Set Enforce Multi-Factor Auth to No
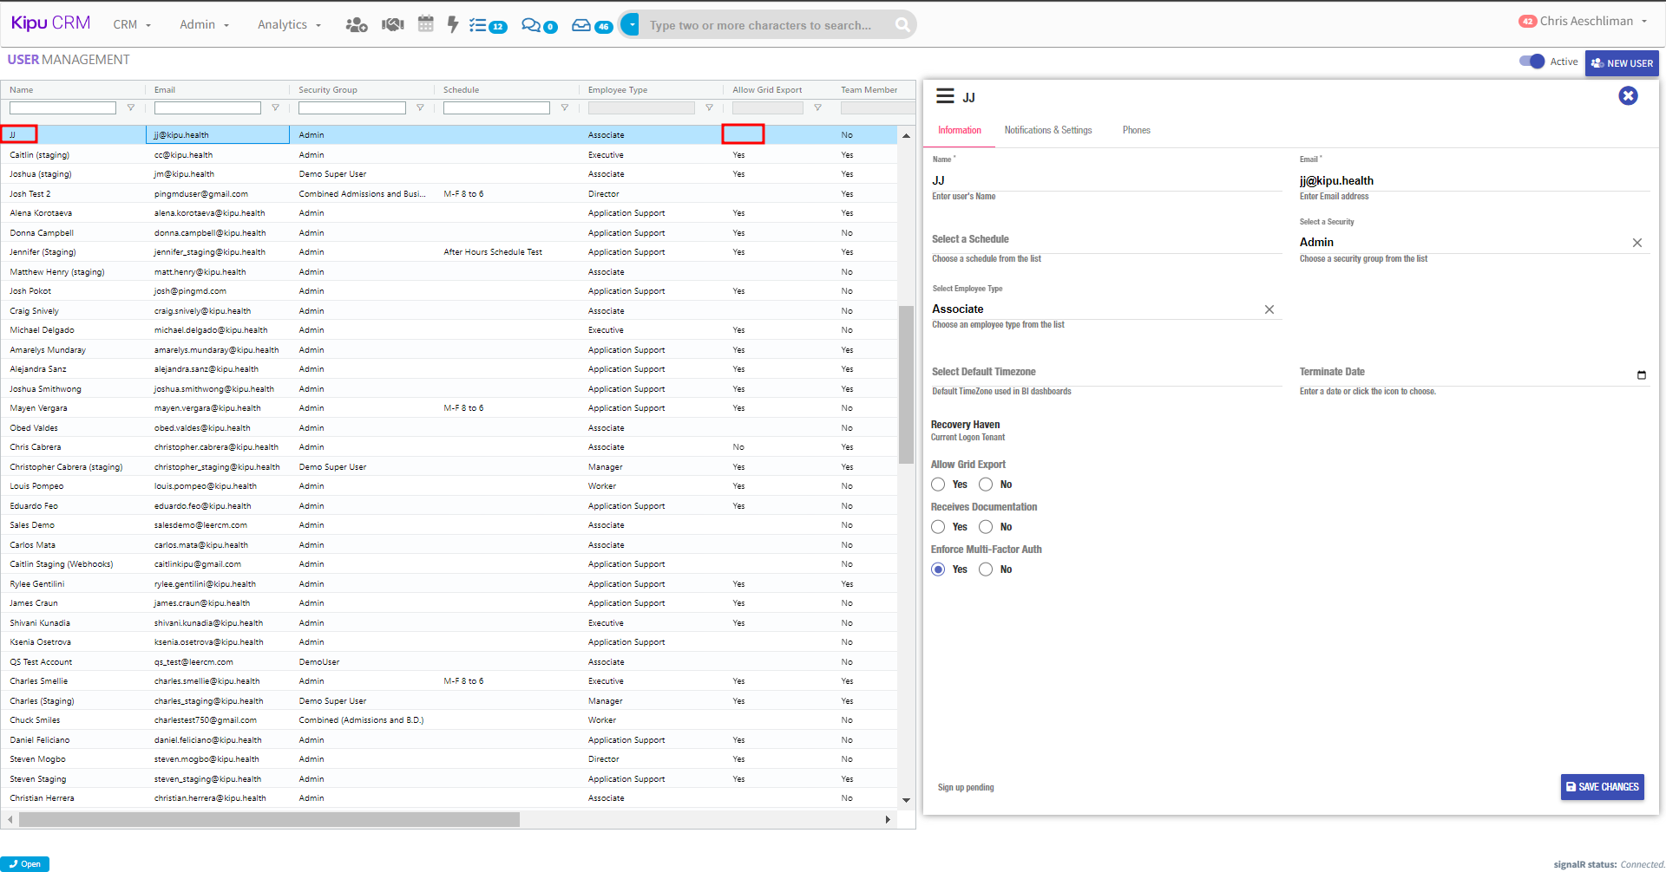The height and width of the screenshot is (872, 1666). pos(986,569)
